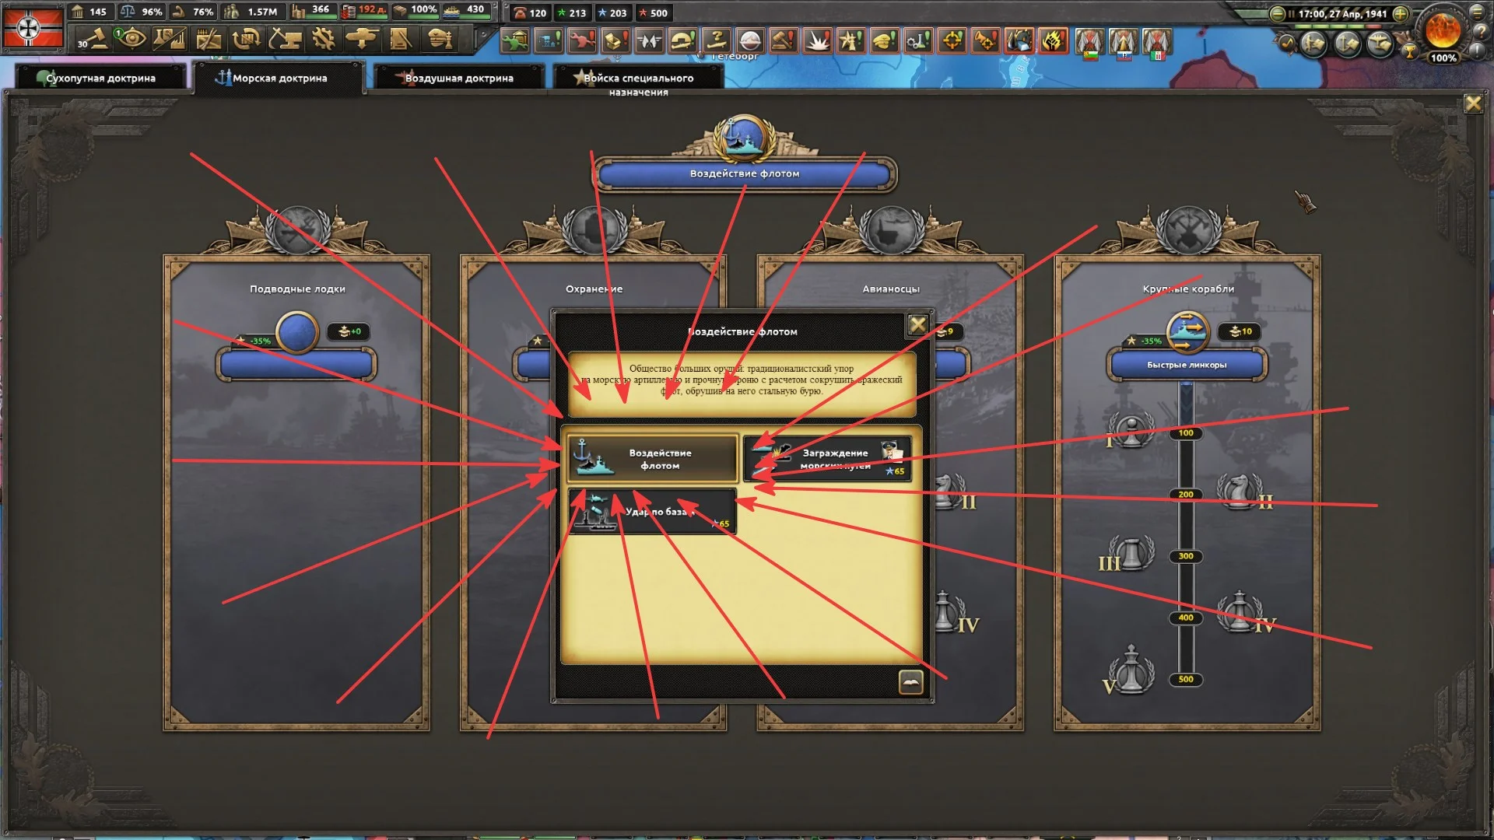Click the German Reich flag

[33, 26]
